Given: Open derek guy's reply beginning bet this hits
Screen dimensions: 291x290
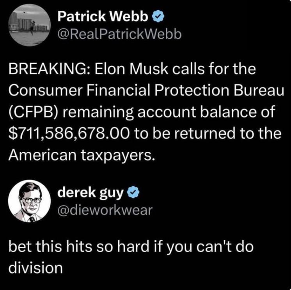Looking at the screenshot, I should click(x=131, y=257).
